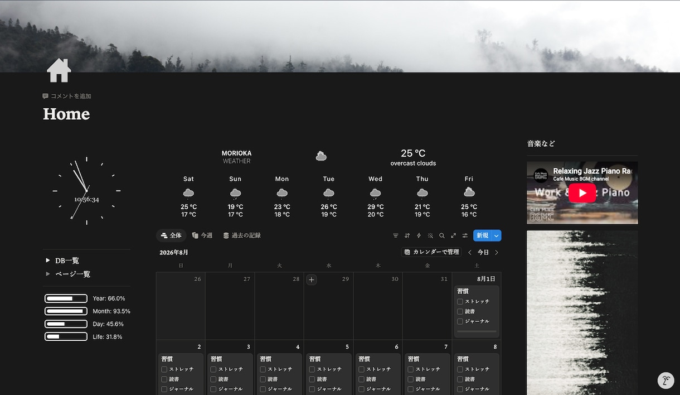Screen dimensions: 680x395
Task: Switch to the 今週 view tab
Action: (x=202, y=235)
